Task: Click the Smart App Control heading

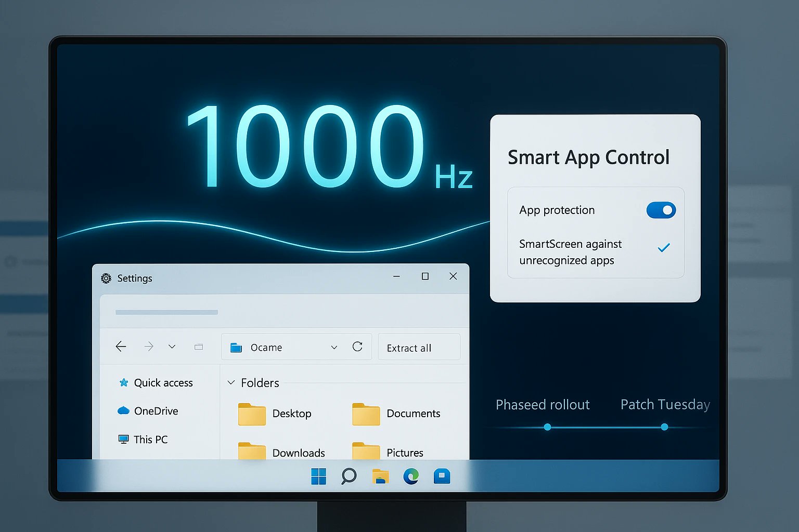Action: click(588, 157)
